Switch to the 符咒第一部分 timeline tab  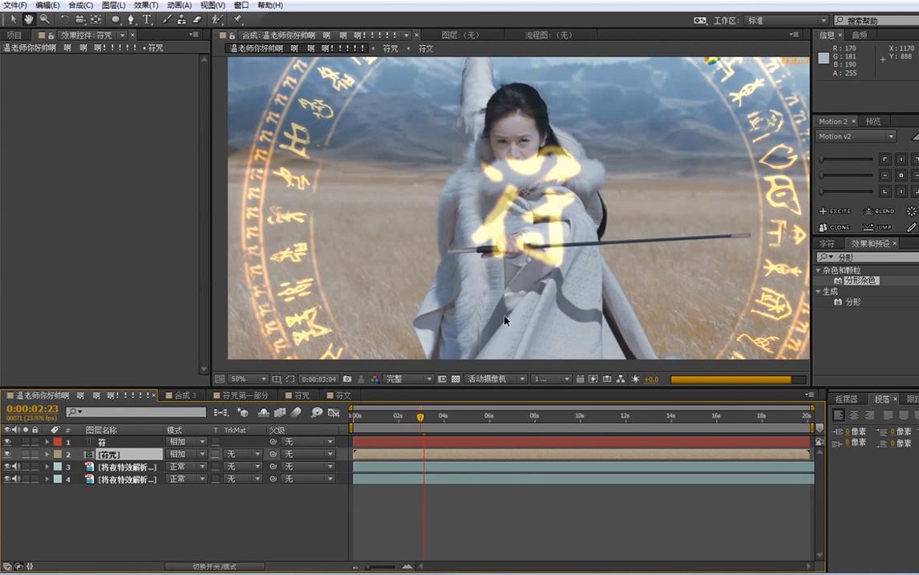(x=241, y=395)
